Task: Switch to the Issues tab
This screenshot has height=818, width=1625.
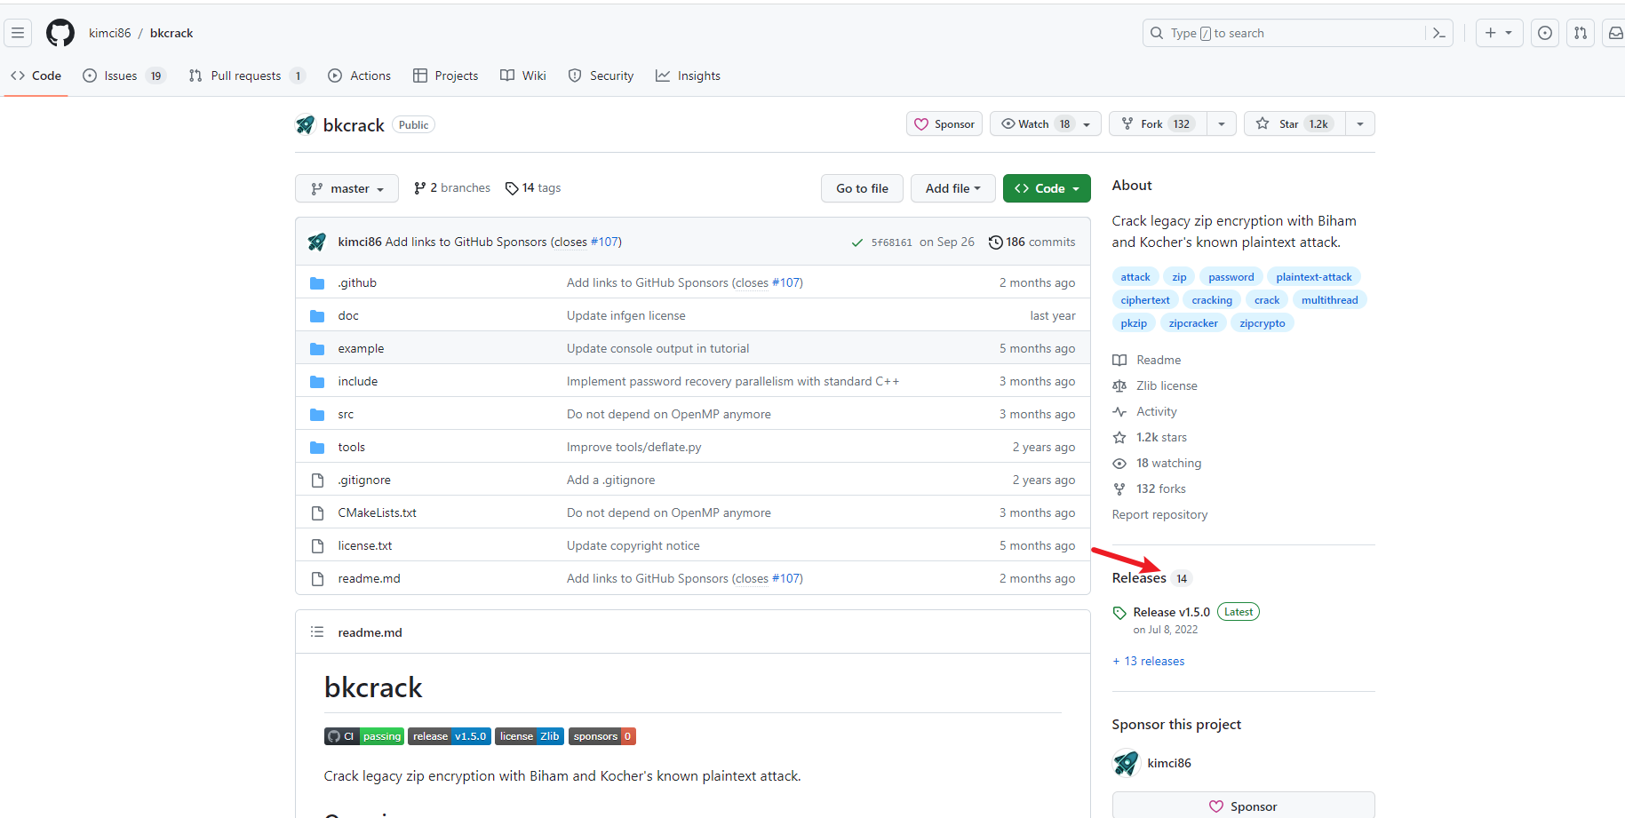Action: point(123,75)
